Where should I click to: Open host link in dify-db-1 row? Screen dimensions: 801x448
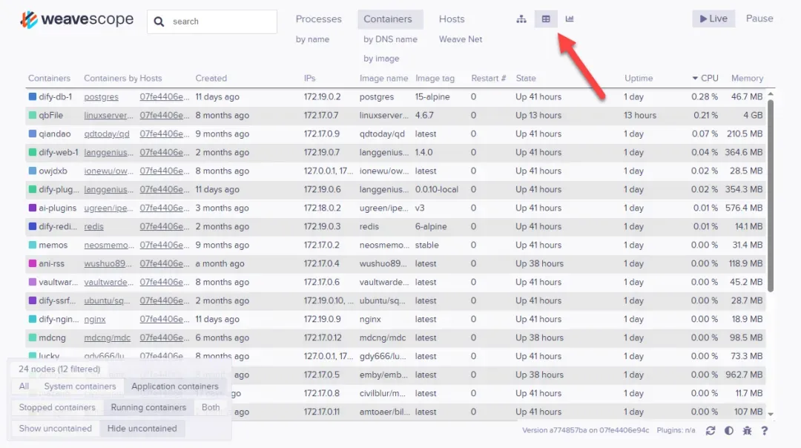tap(164, 96)
